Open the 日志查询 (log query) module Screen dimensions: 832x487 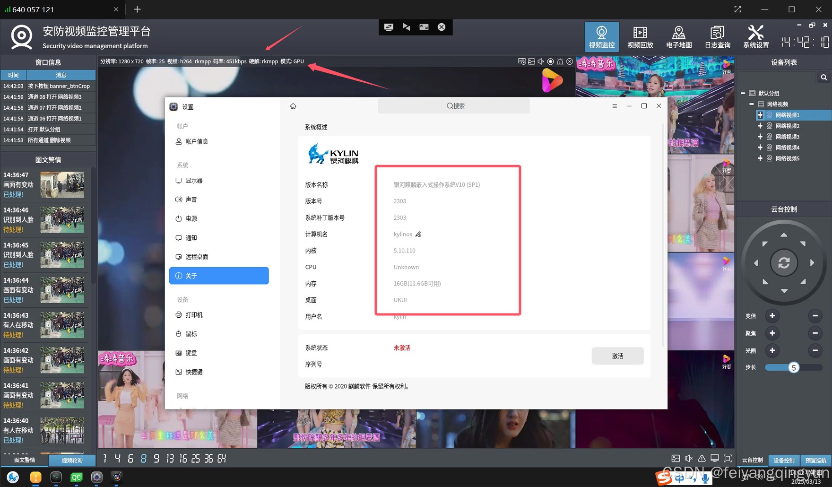[717, 37]
